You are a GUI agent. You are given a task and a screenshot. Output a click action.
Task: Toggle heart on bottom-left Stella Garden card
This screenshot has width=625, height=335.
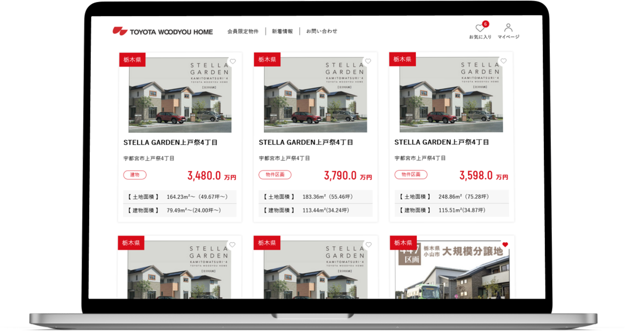pos(232,244)
